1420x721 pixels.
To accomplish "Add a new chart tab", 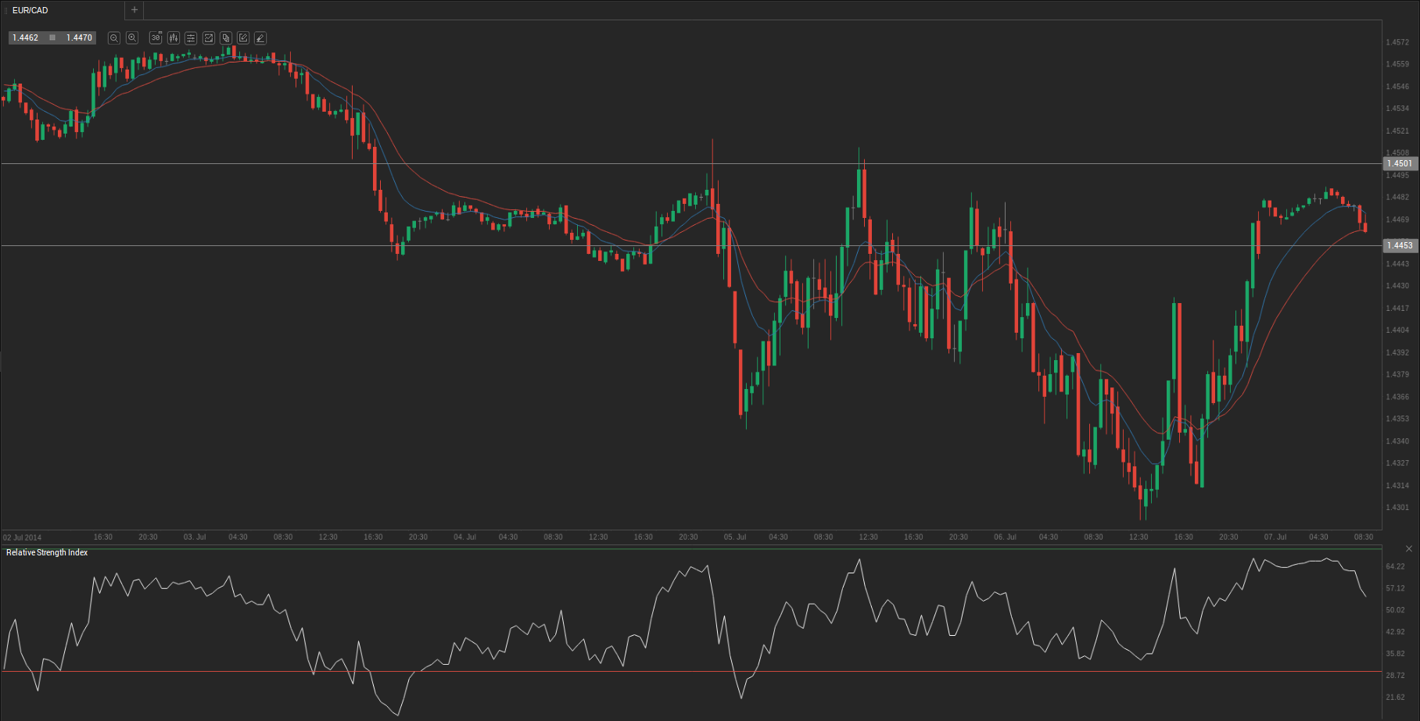I will click(134, 10).
